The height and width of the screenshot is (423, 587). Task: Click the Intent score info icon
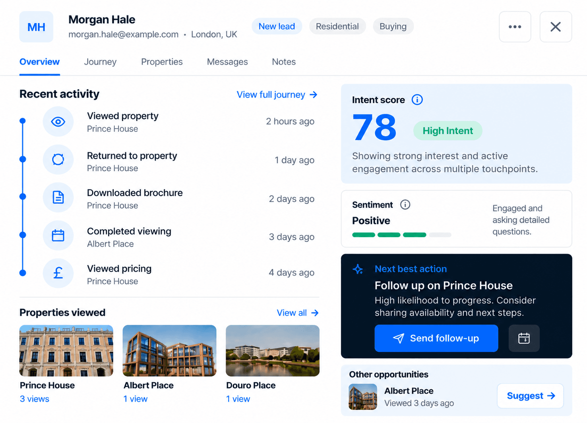click(417, 100)
